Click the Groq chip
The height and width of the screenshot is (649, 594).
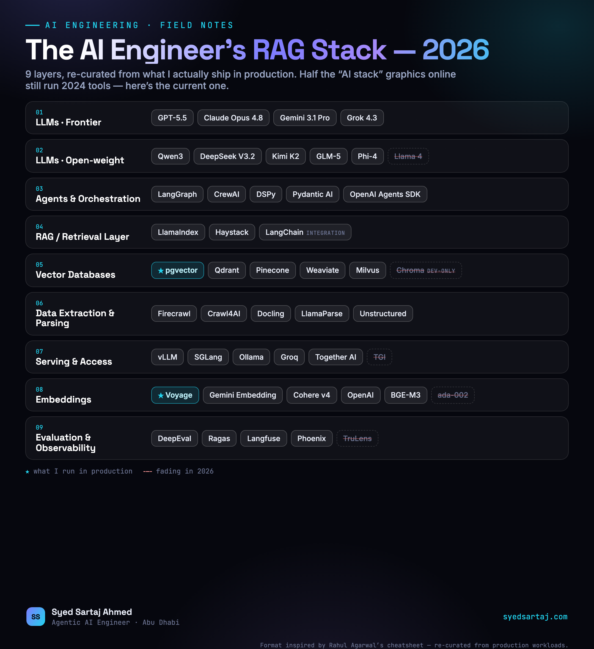coord(289,357)
